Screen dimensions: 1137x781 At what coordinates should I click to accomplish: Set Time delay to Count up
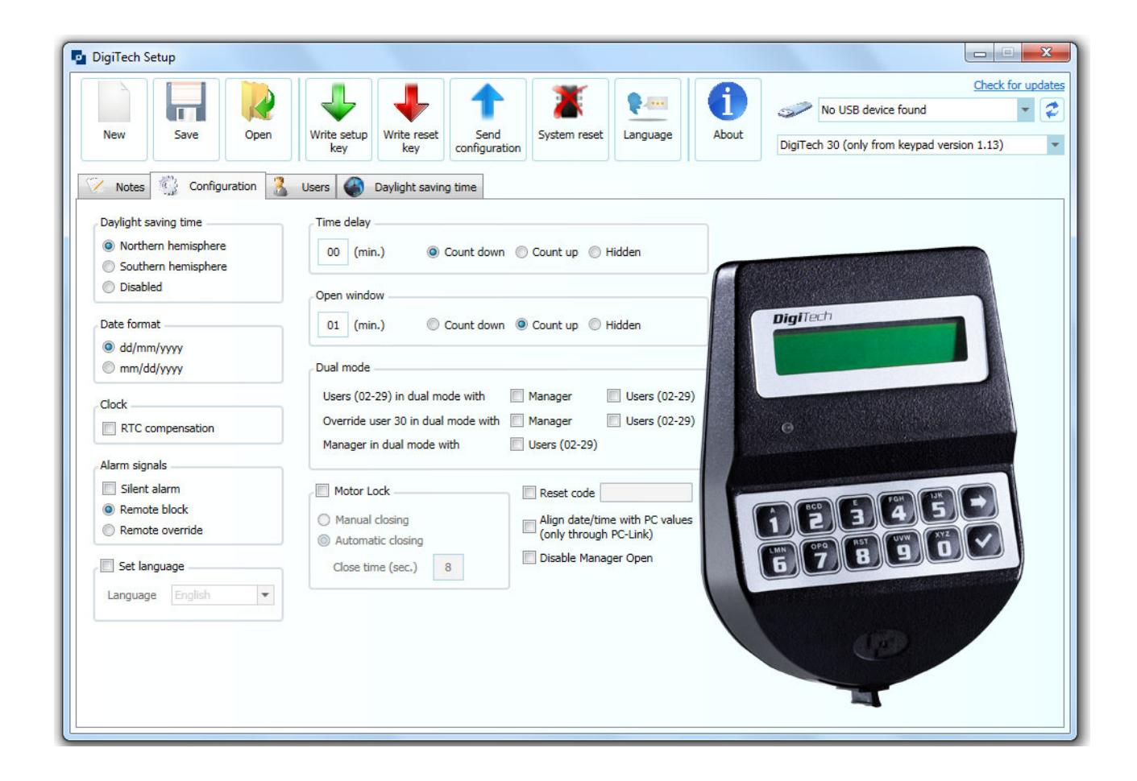tap(521, 252)
